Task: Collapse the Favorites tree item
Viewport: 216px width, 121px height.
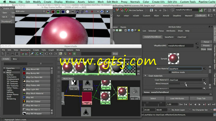Action: click(4, 68)
